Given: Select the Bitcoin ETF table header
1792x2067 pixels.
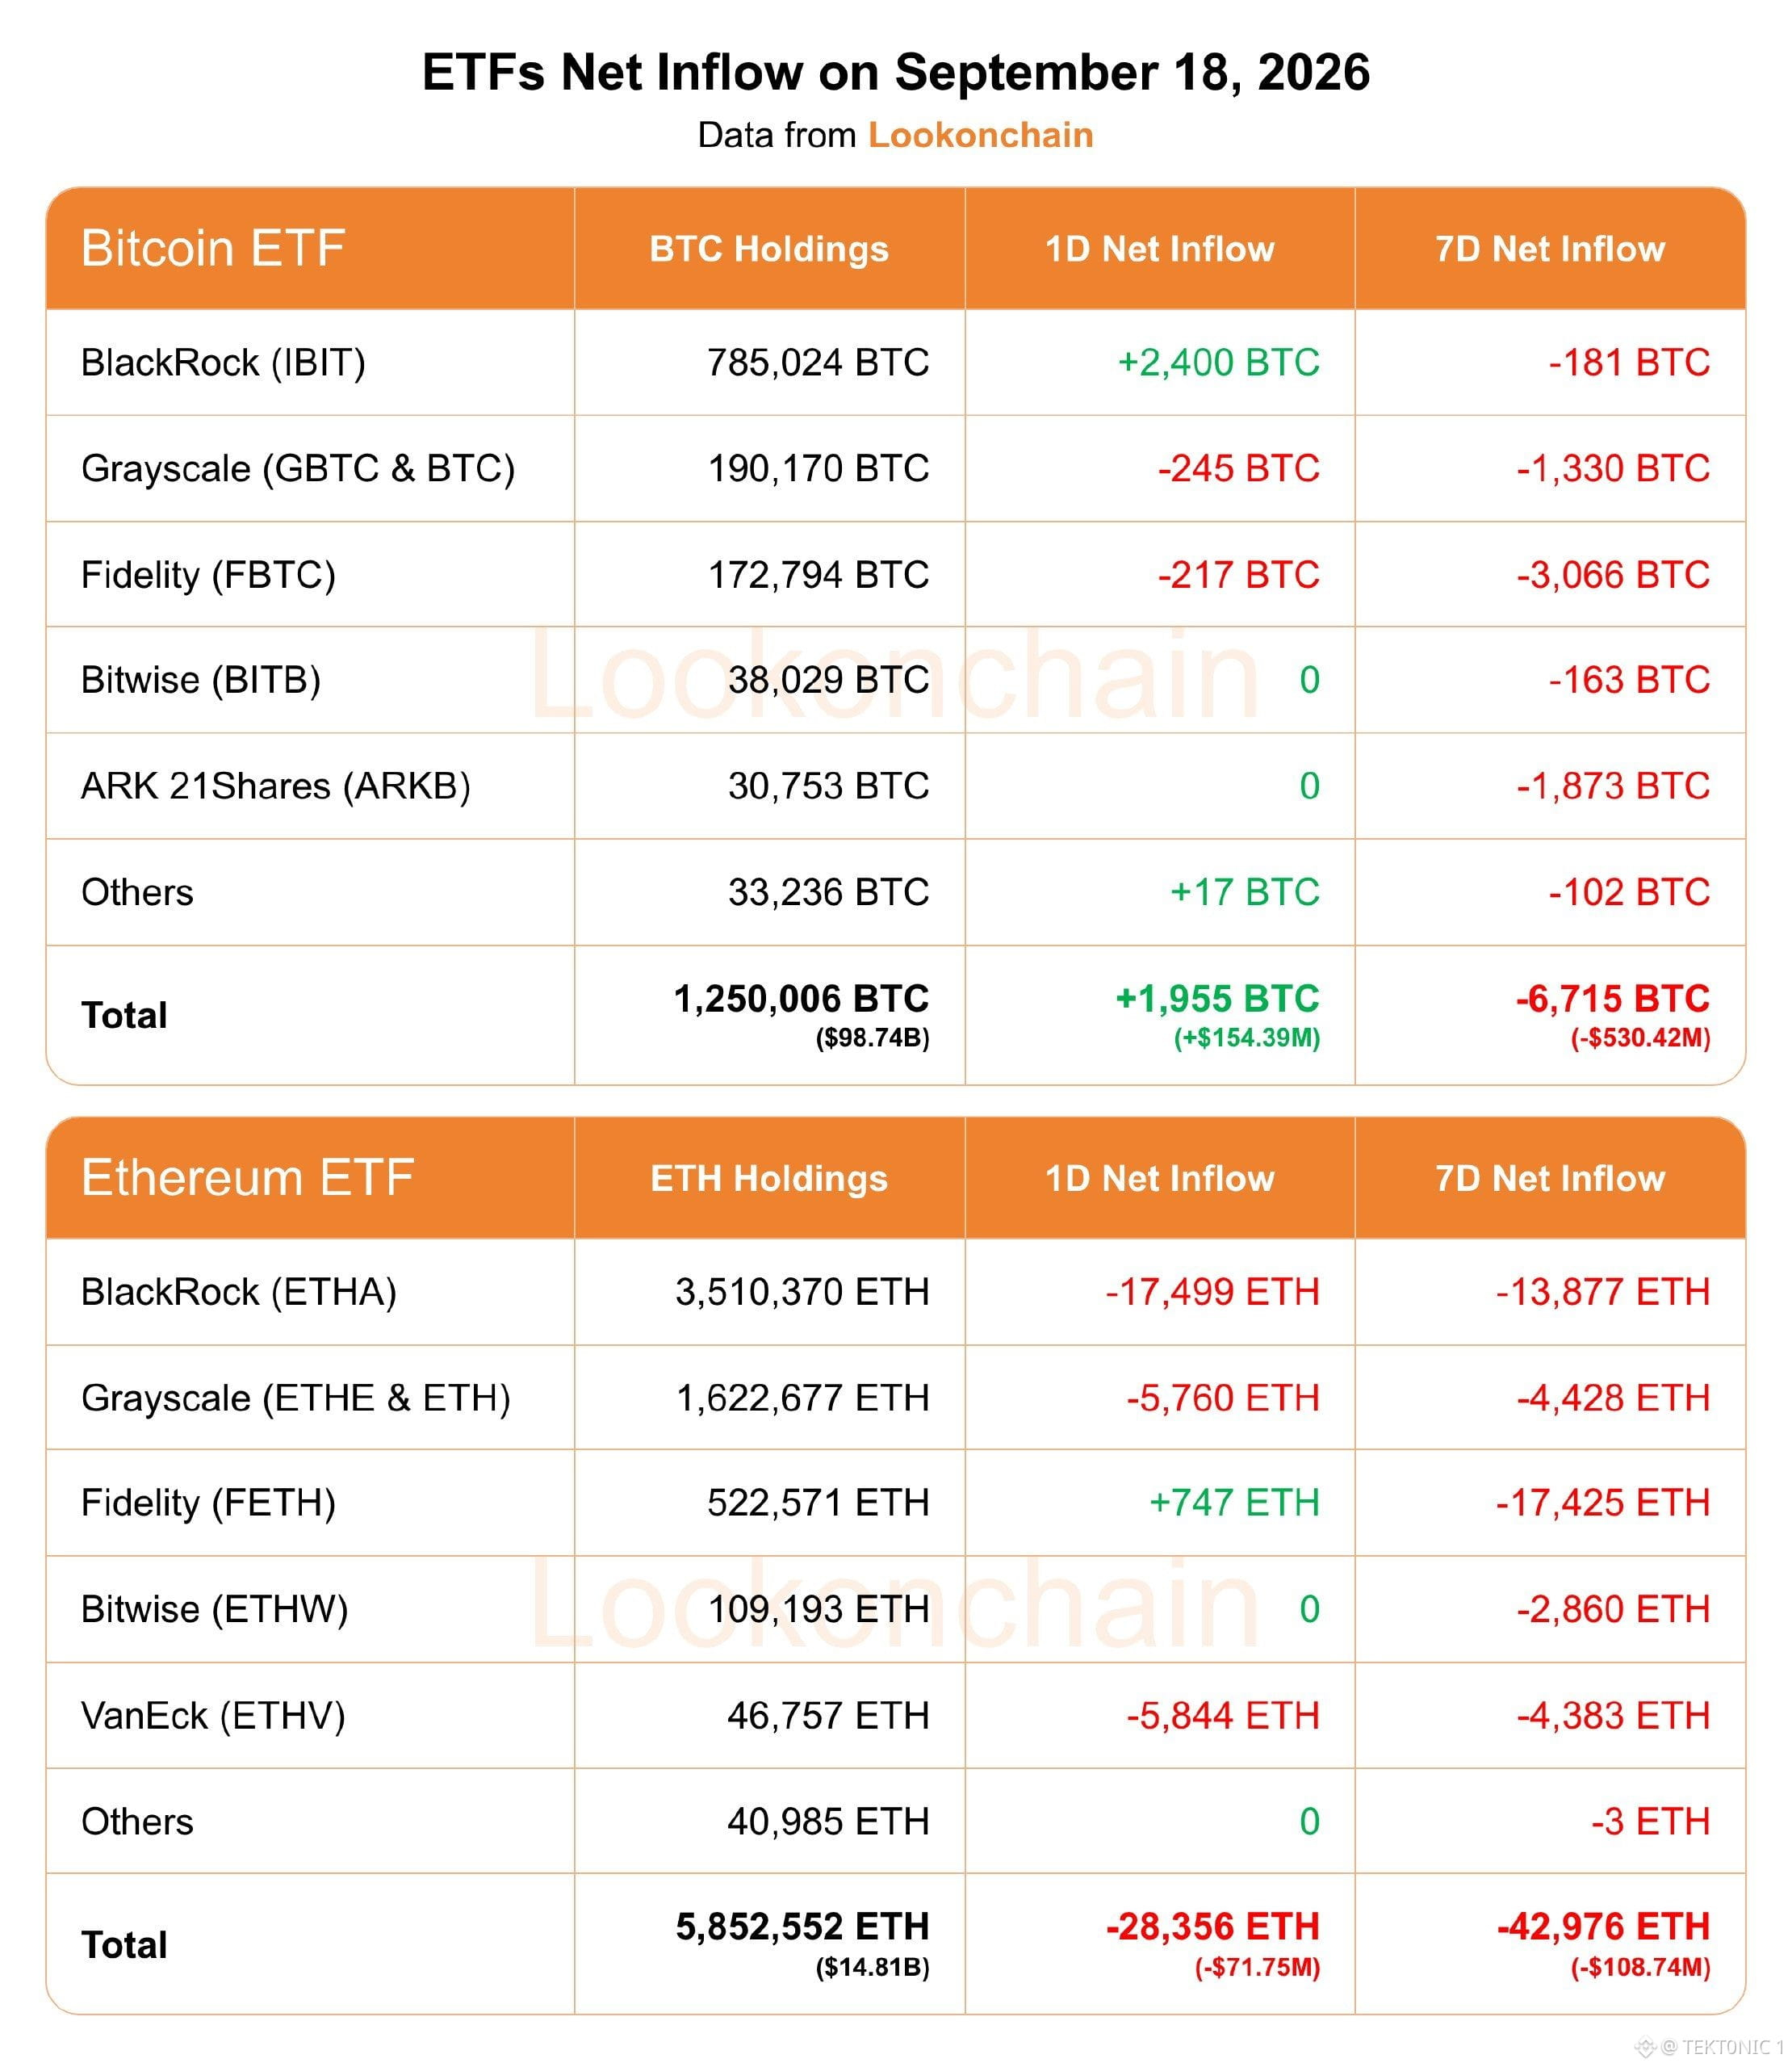Looking at the screenshot, I should 213,248.
